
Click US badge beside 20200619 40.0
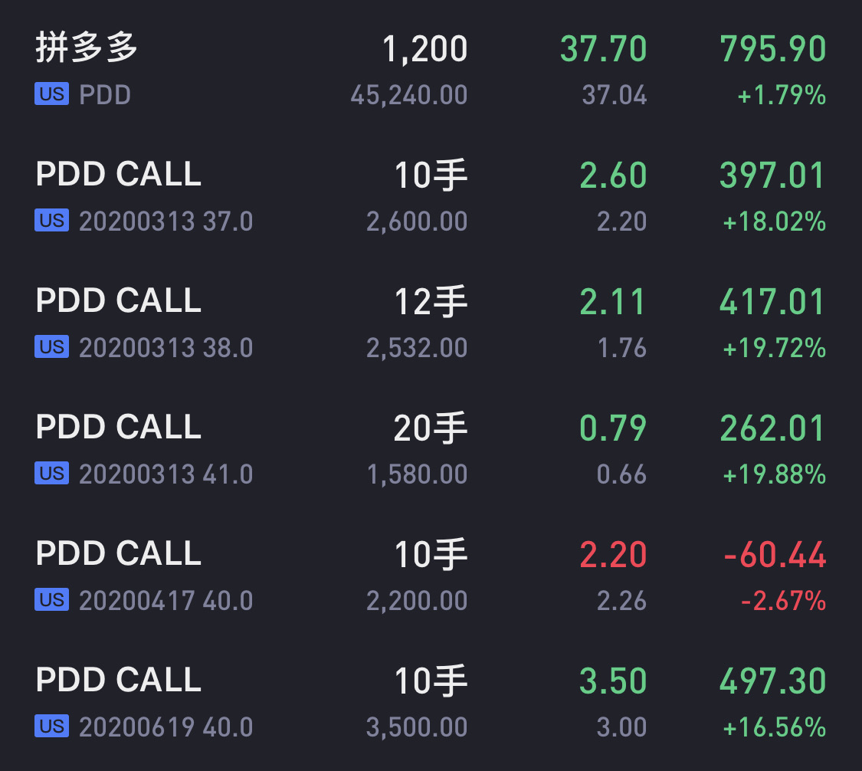click(51, 727)
